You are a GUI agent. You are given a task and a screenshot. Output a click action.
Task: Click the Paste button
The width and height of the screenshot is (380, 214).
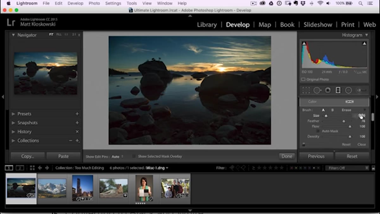(x=63, y=156)
